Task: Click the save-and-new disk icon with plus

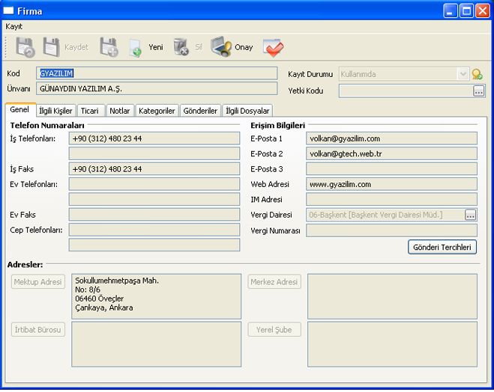Action: [x=109, y=47]
